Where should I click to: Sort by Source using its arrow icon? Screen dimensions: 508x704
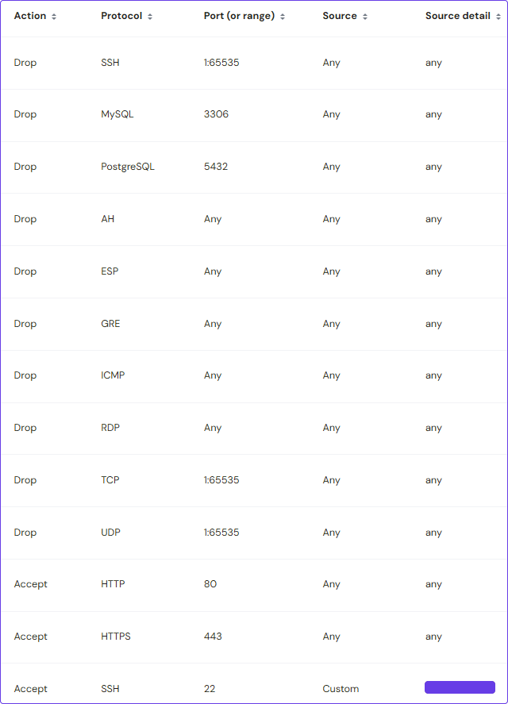point(365,17)
